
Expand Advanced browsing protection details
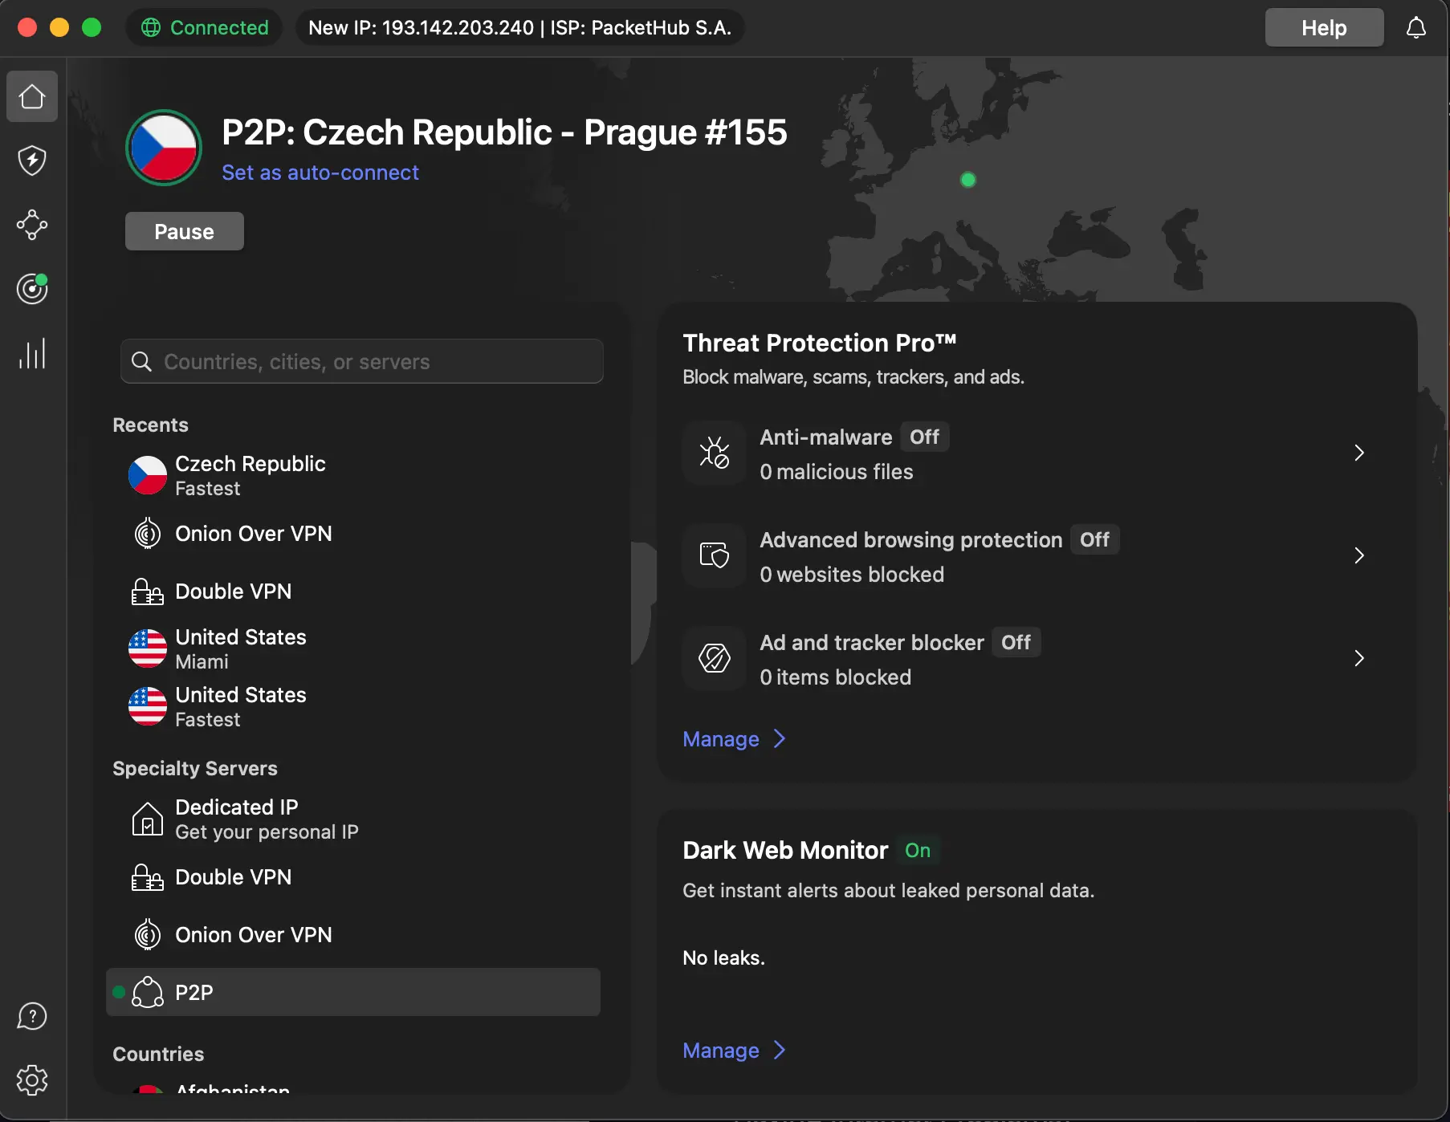(1358, 555)
